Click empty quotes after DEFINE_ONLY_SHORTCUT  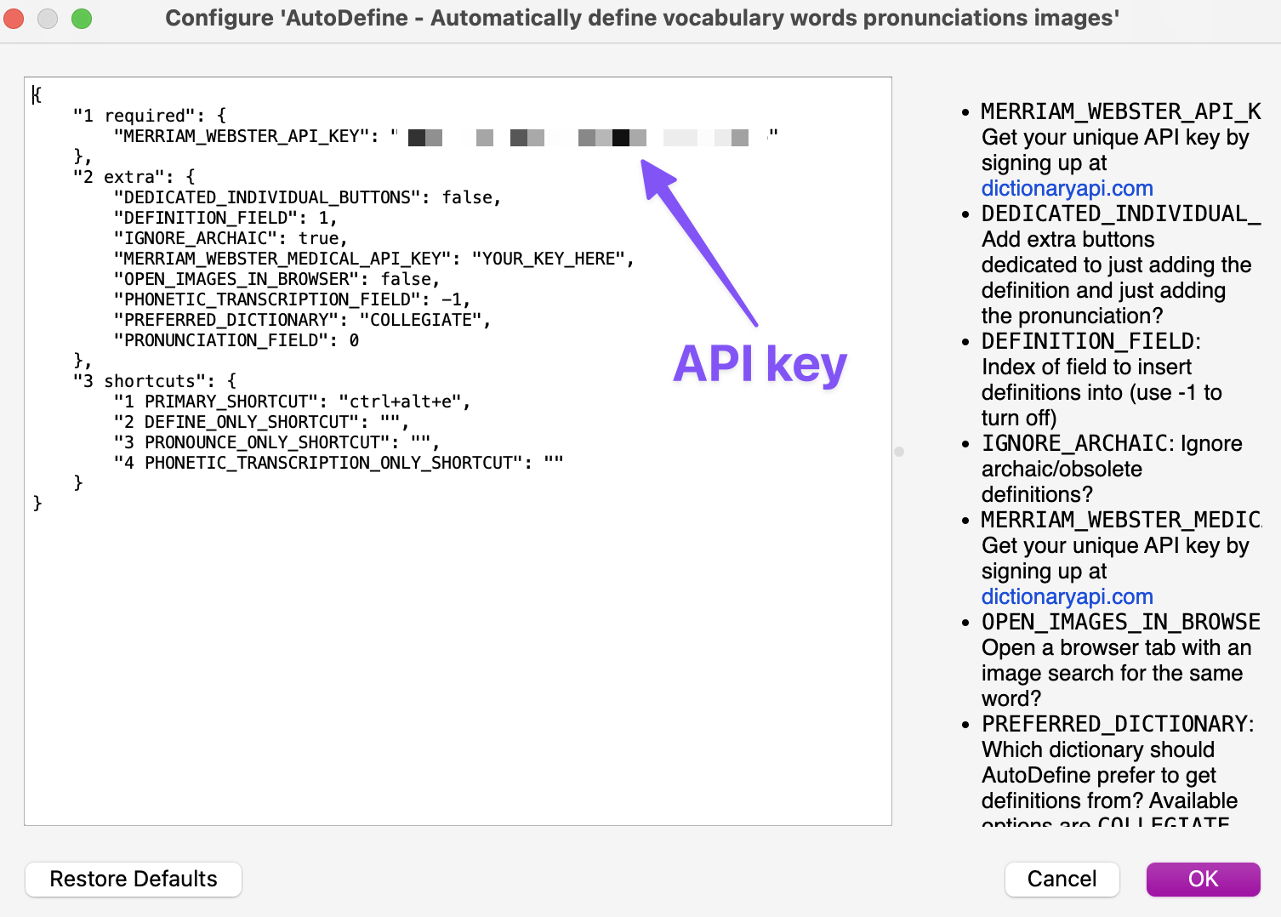(390, 422)
